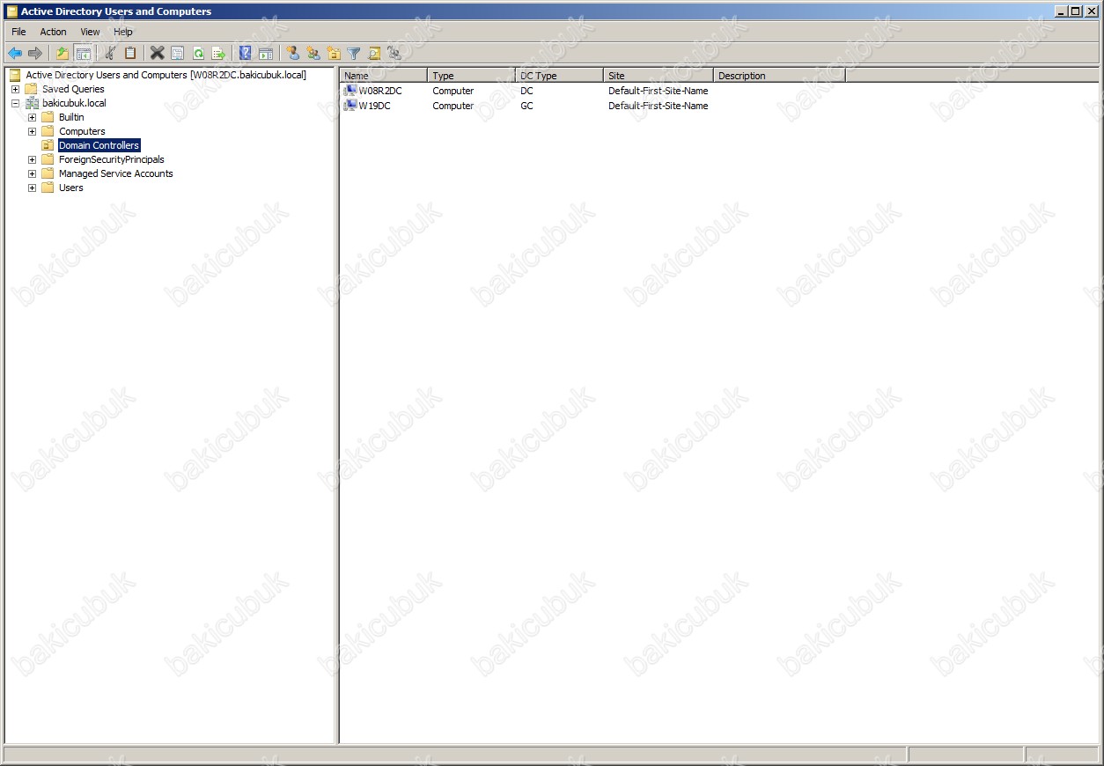This screenshot has width=1104, height=766.
Task: Click the green Refresh icon
Action: coord(198,53)
